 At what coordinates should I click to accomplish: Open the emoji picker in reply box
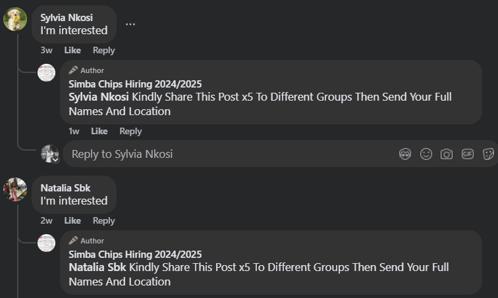click(426, 154)
